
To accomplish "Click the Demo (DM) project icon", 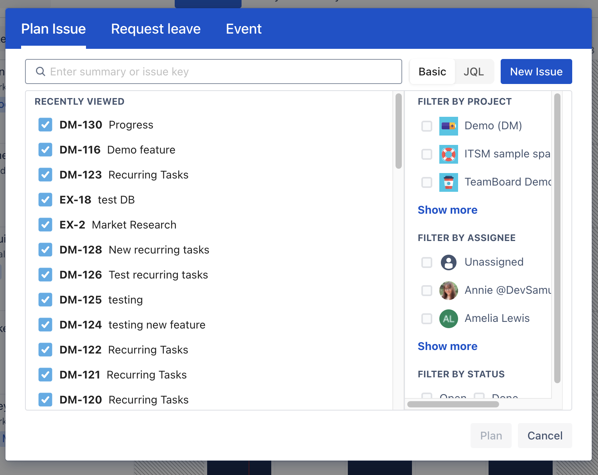I will (448, 126).
